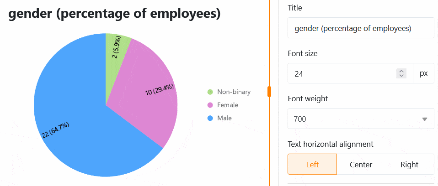Click the orange panel resize handle
The width and height of the screenshot is (438, 186).
(x=269, y=92)
